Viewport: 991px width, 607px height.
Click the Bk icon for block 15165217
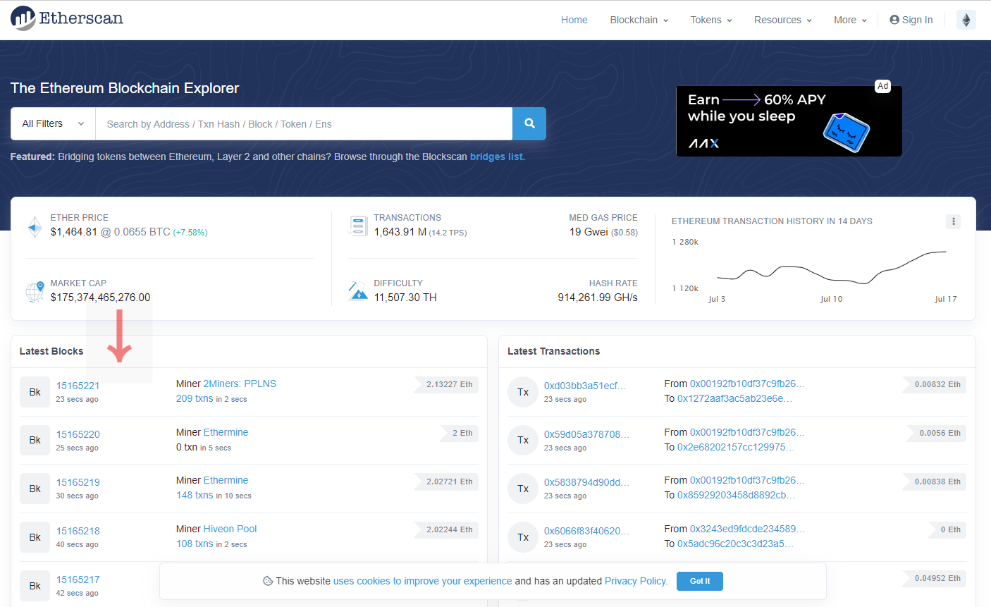35,586
